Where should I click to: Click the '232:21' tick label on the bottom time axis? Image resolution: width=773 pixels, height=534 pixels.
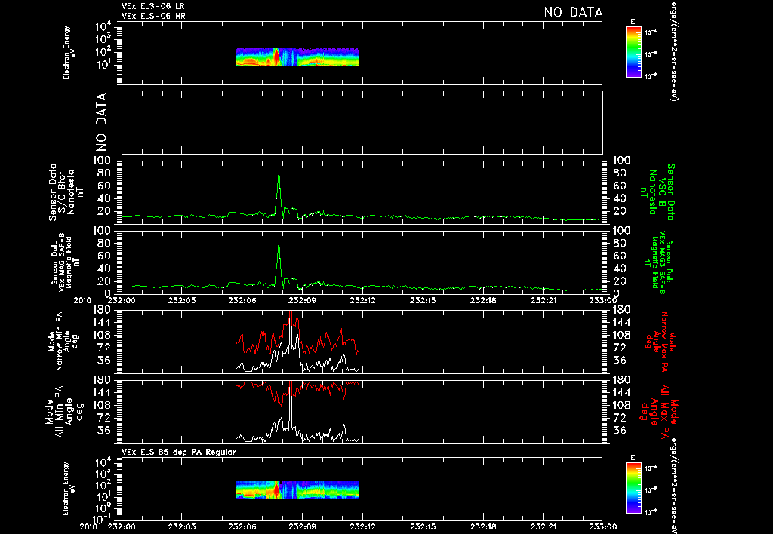(x=543, y=526)
